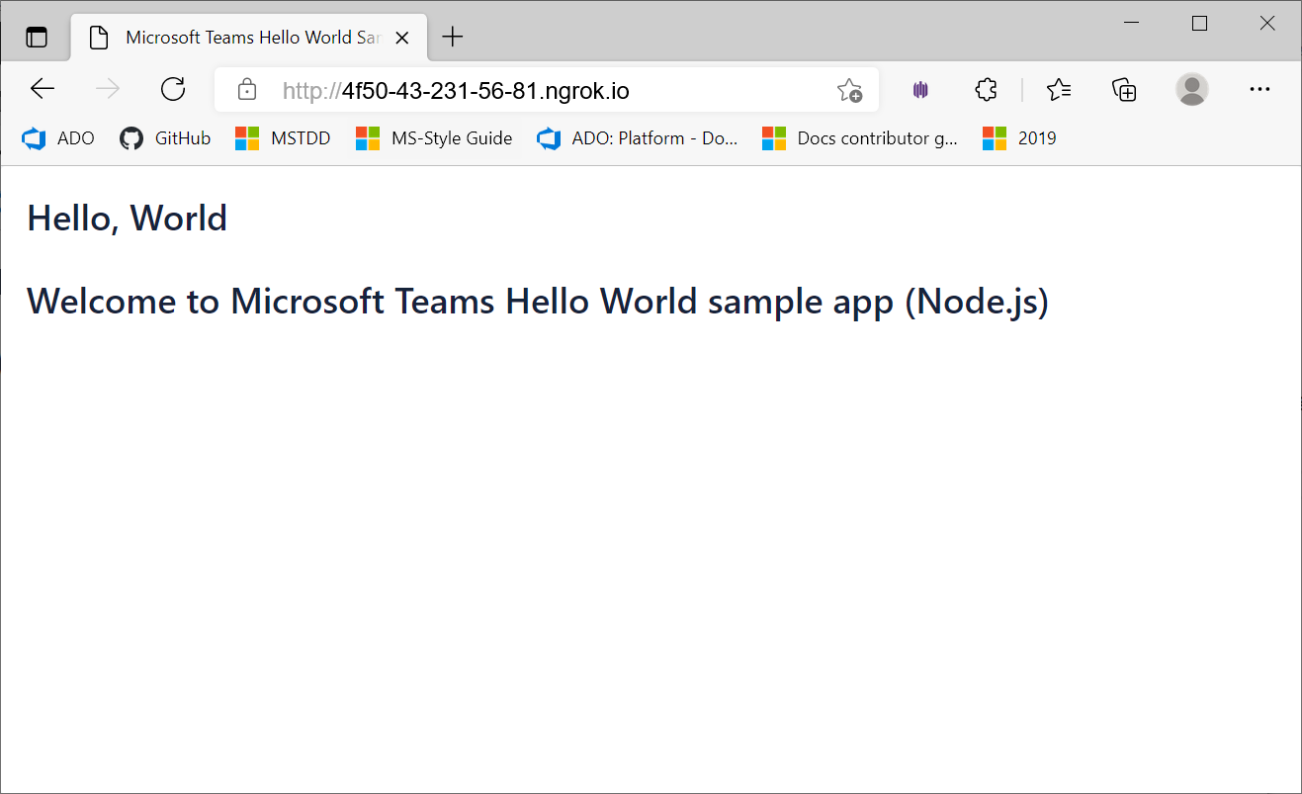Close the Microsoft Teams Hello World tab
The height and width of the screenshot is (794, 1302).
402,38
